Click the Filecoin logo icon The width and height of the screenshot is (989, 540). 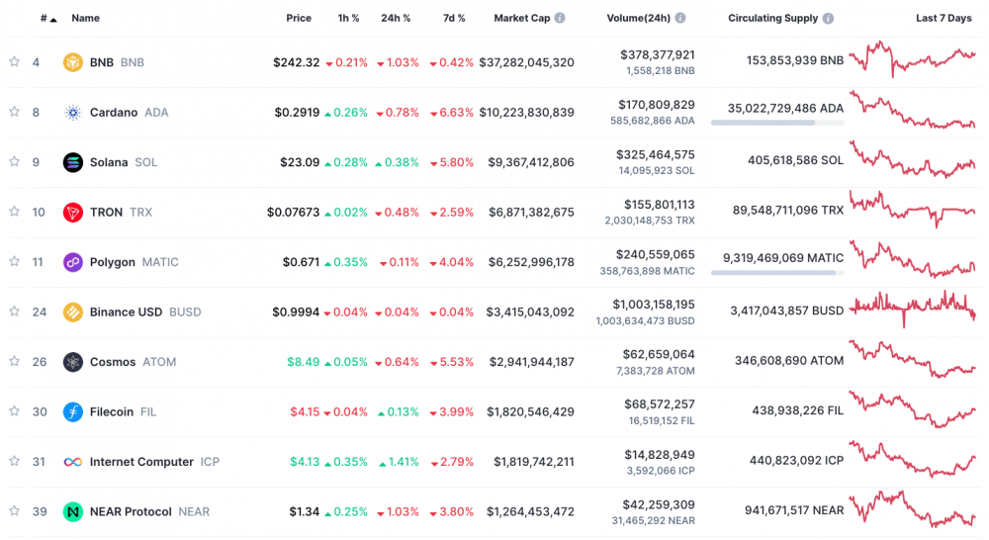coord(72,411)
